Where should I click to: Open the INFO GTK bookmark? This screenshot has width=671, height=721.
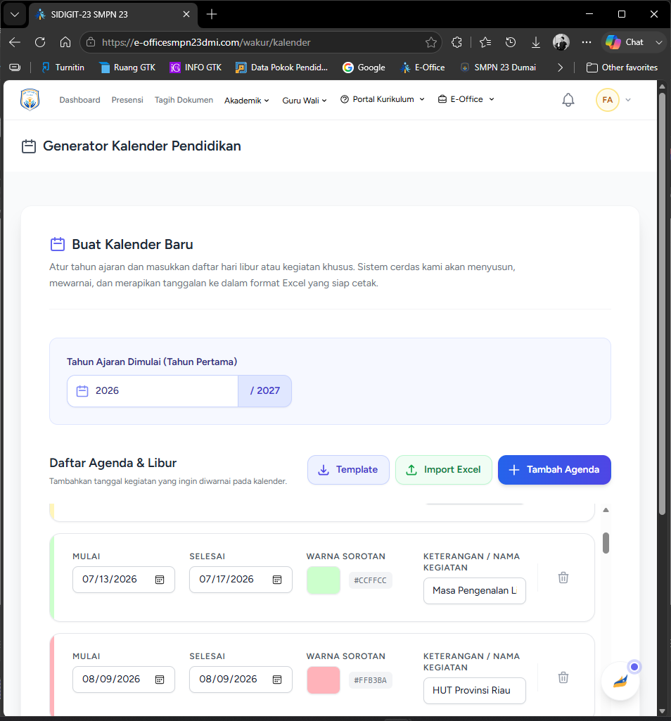[x=196, y=68]
